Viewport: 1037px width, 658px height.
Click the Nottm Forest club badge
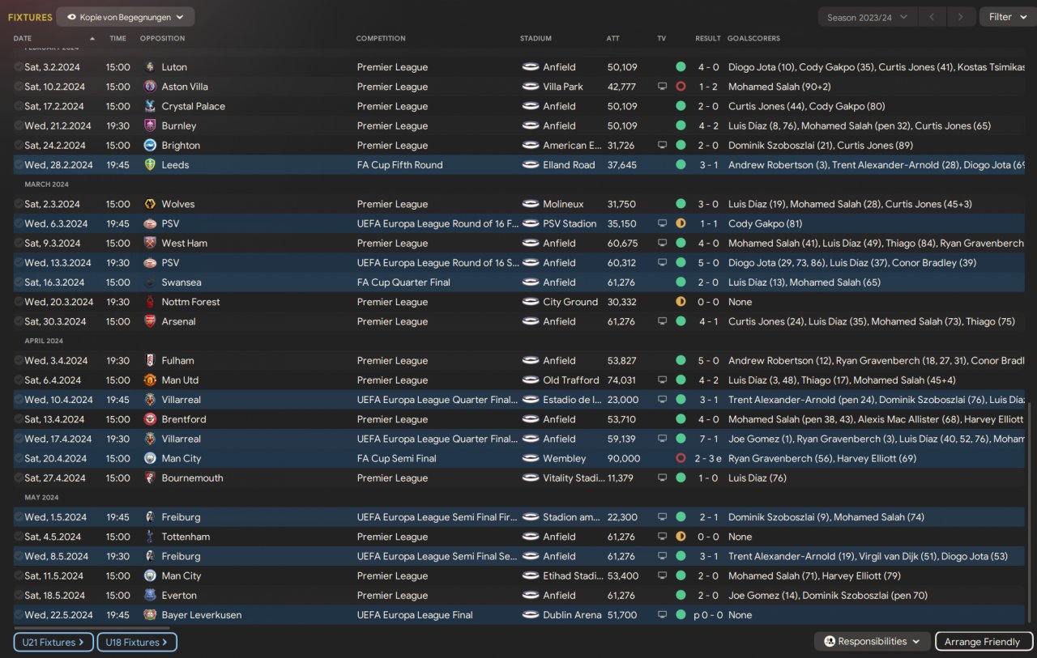(x=149, y=302)
